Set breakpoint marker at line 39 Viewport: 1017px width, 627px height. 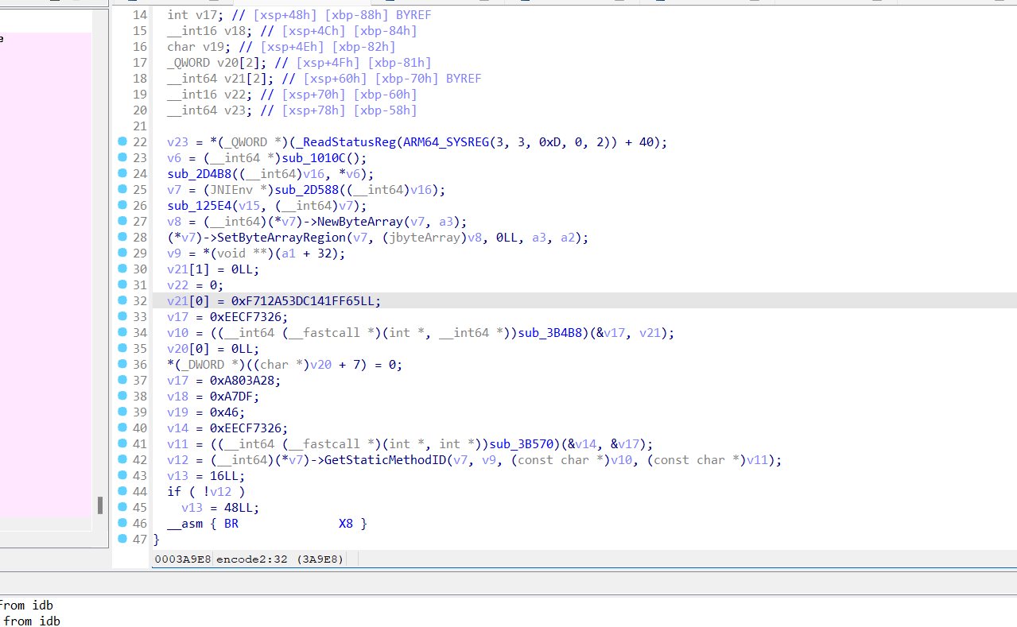point(122,412)
